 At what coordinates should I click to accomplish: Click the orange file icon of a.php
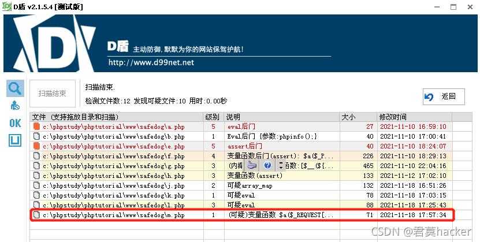pos(37,126)
